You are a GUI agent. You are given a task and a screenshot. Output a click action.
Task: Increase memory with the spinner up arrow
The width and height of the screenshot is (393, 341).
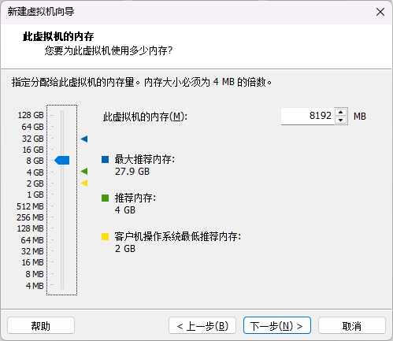(x=341, y=112)
